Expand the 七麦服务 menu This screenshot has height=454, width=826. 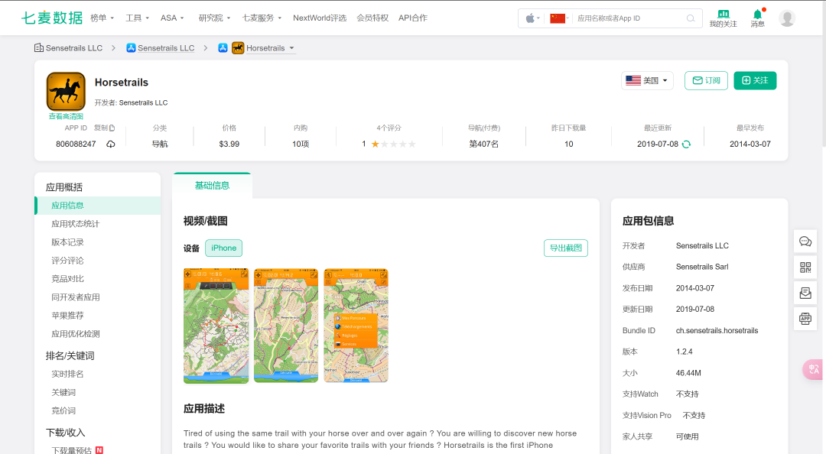pyautogui.click(x=262, y=18)
